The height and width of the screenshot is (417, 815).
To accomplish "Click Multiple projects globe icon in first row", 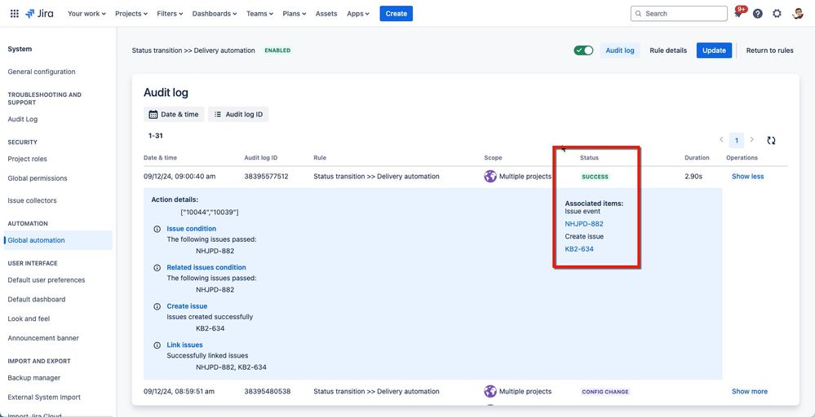I will [490, 177].
